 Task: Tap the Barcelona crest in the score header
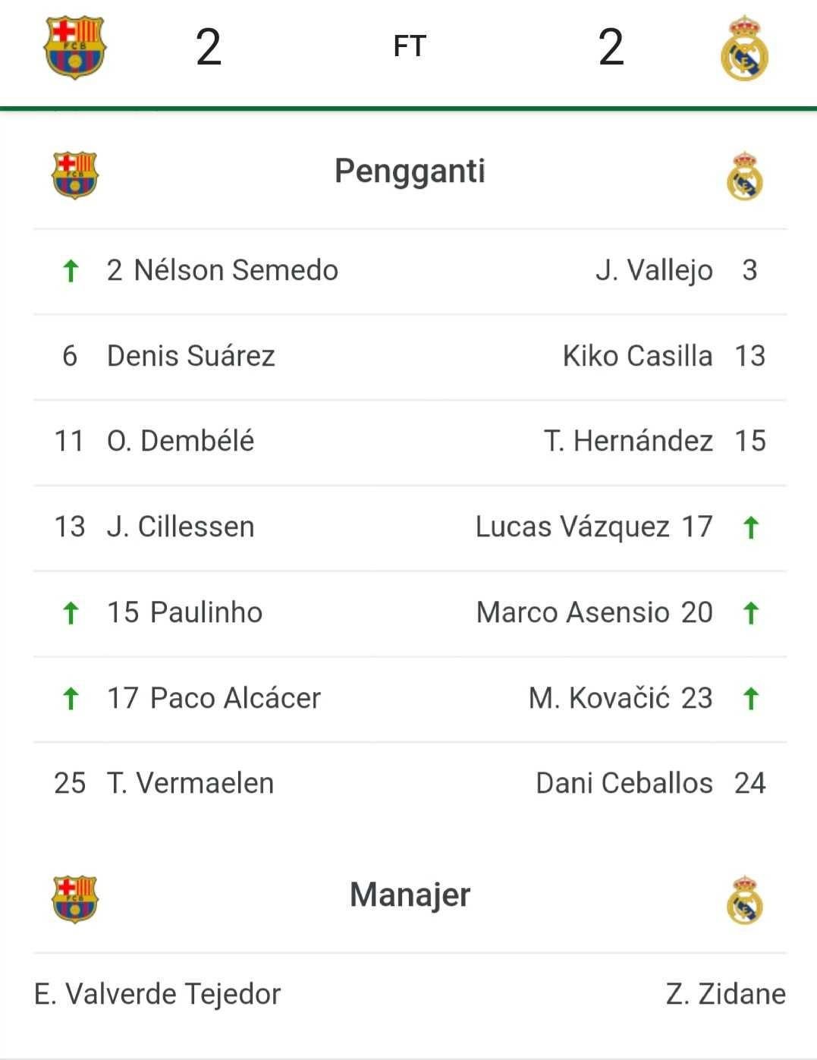pos(75,48)
